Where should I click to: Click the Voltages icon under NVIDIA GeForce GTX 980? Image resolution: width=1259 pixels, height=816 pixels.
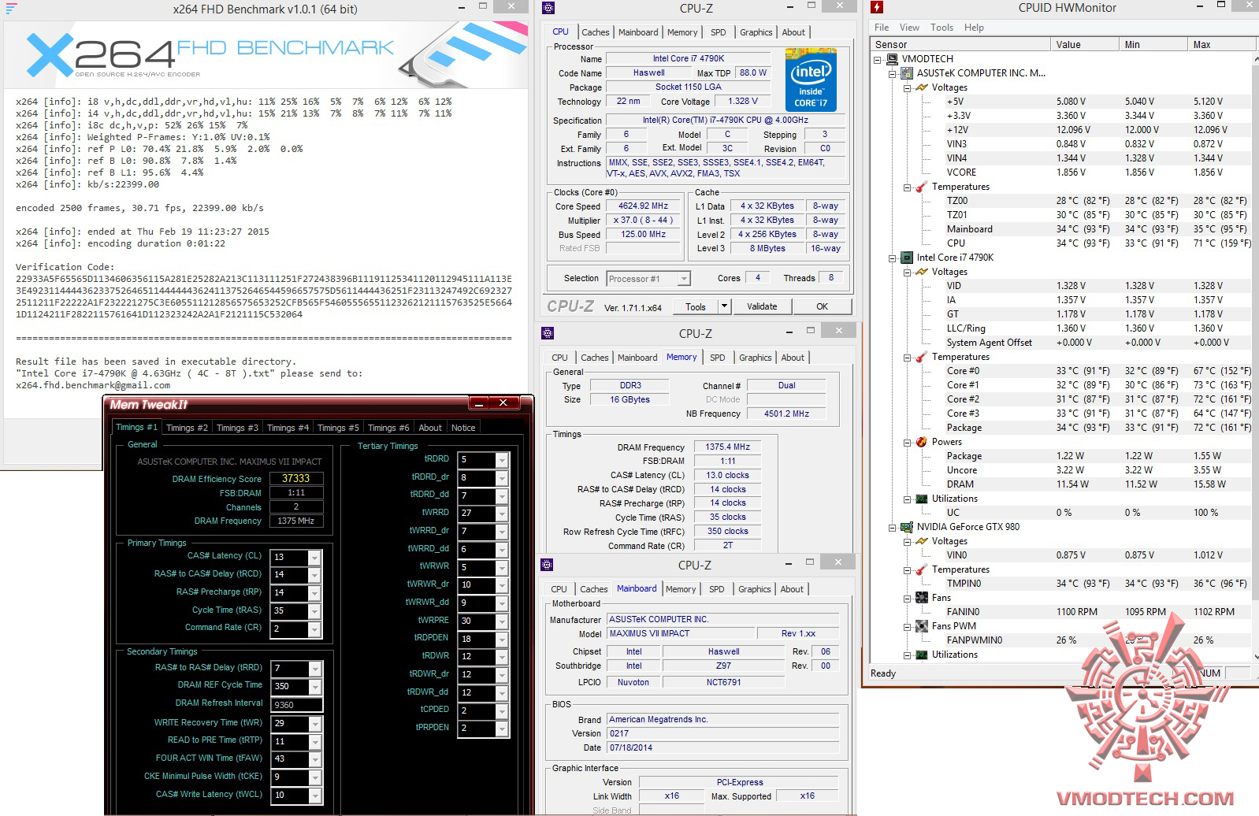coord(922,541)
